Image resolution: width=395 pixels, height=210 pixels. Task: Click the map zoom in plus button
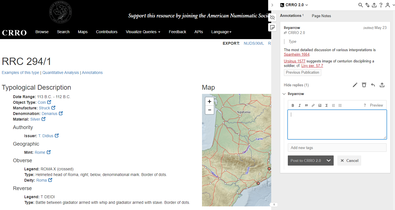click(209, 101)
